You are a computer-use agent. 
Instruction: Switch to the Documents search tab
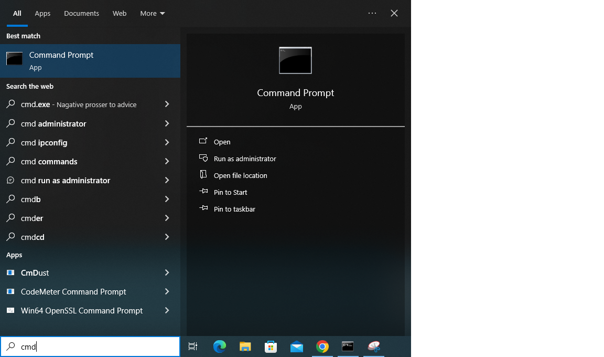tap(81, 13)
